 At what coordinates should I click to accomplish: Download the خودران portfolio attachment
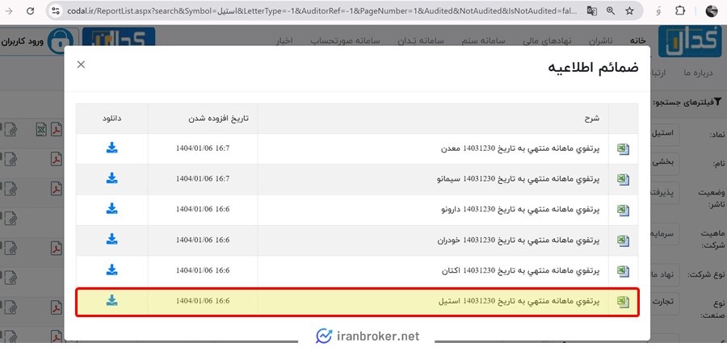111,240
